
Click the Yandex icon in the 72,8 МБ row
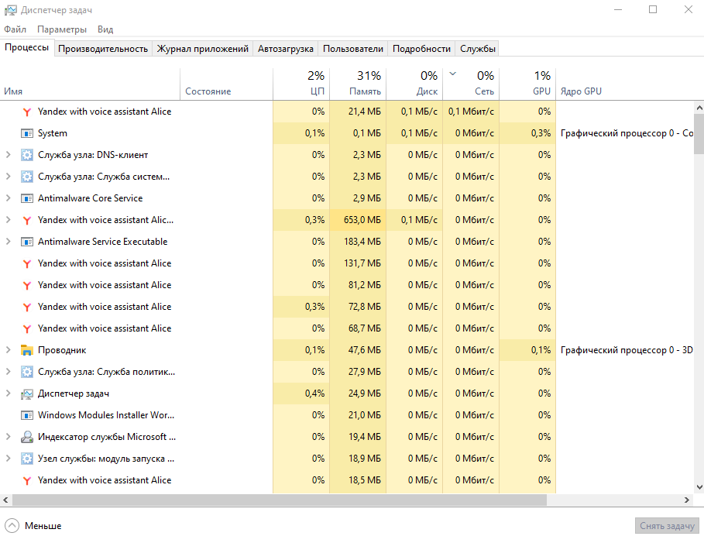[x=27, y=307]
